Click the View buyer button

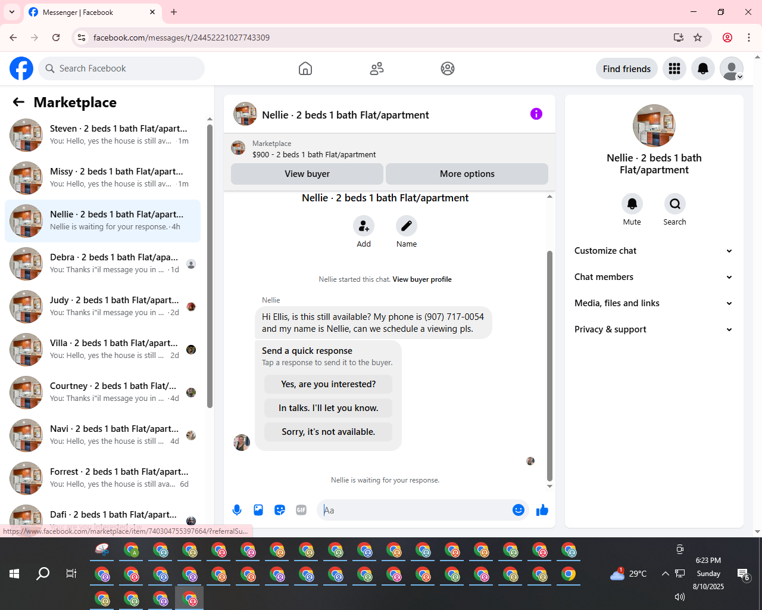[307, 174]
